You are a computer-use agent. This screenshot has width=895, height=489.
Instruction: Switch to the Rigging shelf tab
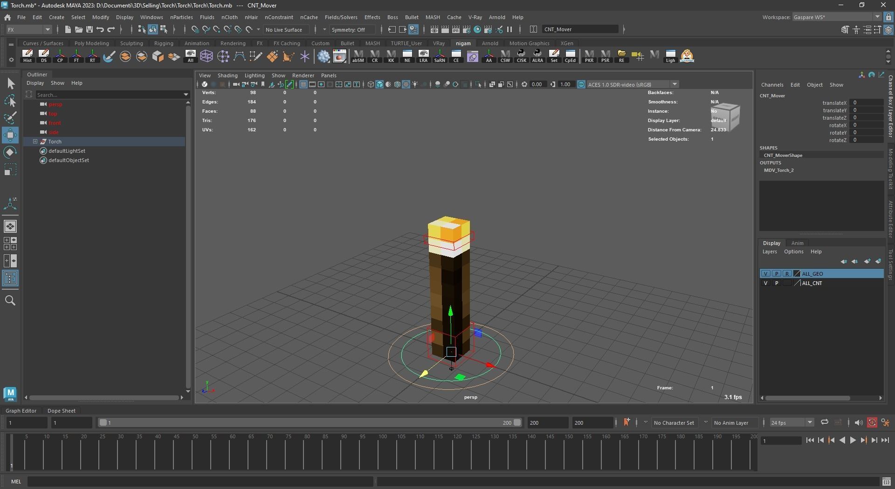pos(164,43)
